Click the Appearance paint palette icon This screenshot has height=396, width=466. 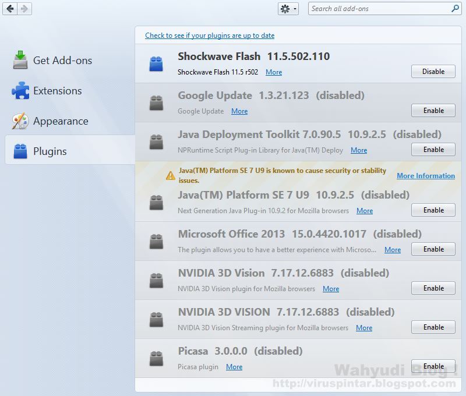(x=20, y=121)
